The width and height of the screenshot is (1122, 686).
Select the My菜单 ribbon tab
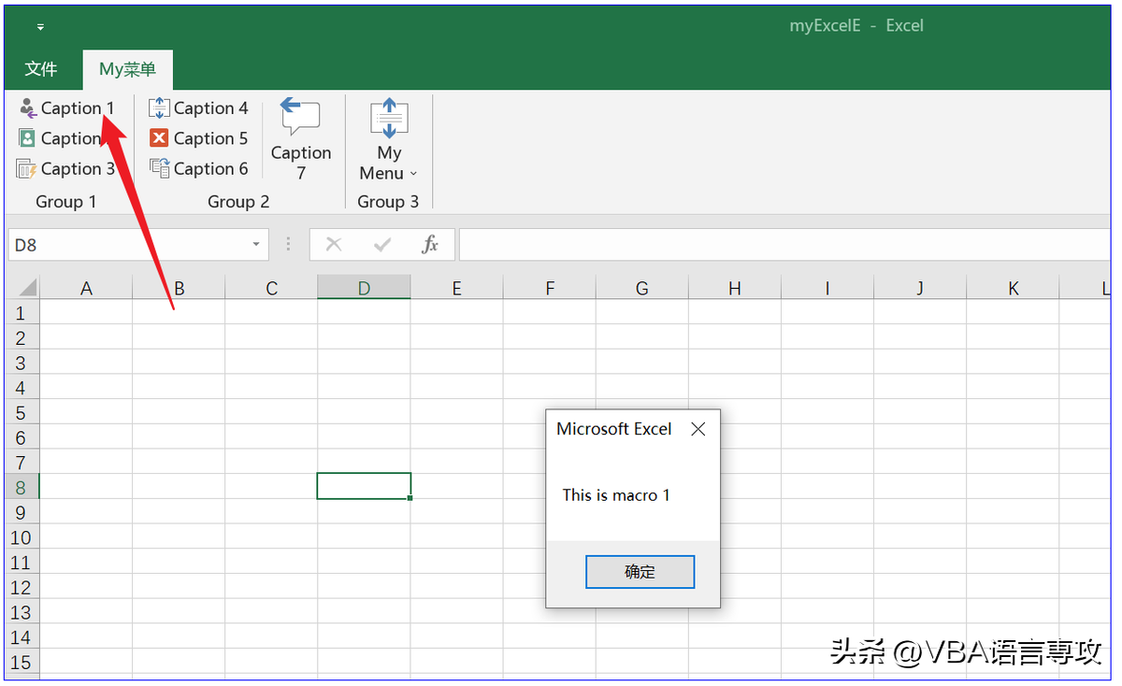pos(127,69)
